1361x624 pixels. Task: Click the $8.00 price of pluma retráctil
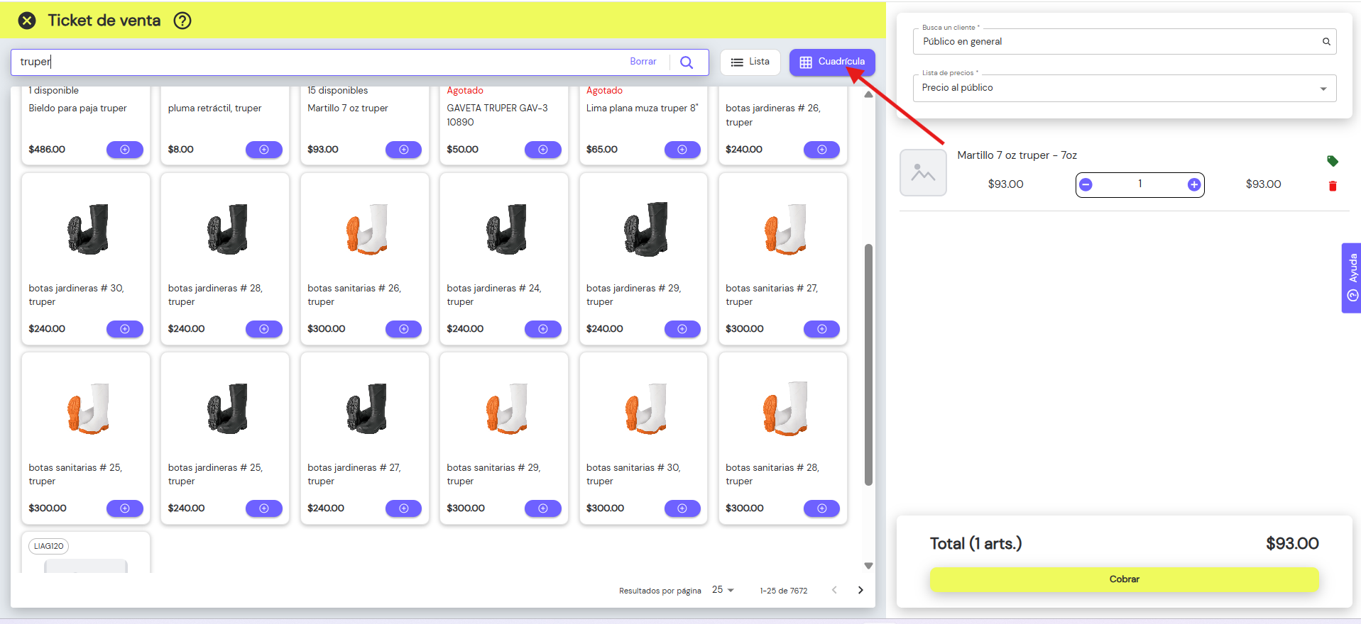click(x=181, y=150)
